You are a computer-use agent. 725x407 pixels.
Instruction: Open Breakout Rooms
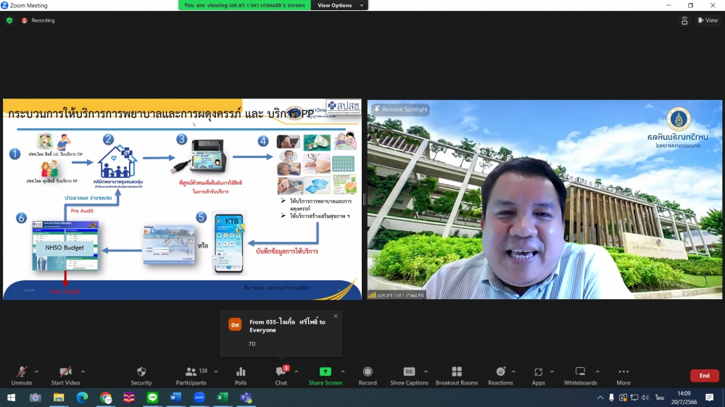pyautogui.click(x=457, y=376)
